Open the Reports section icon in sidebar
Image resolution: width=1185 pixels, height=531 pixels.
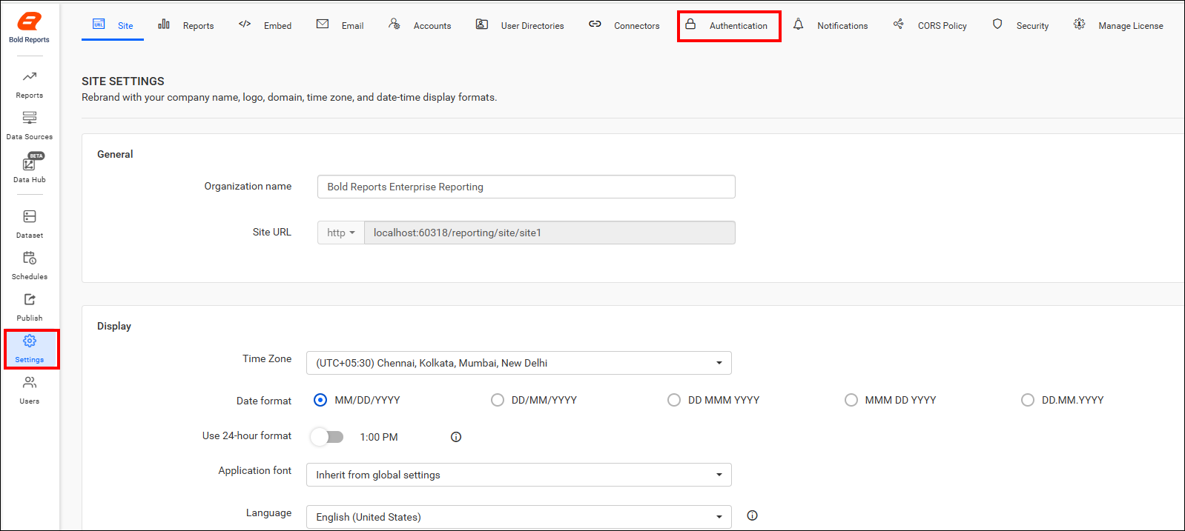(x=30, y=76)
